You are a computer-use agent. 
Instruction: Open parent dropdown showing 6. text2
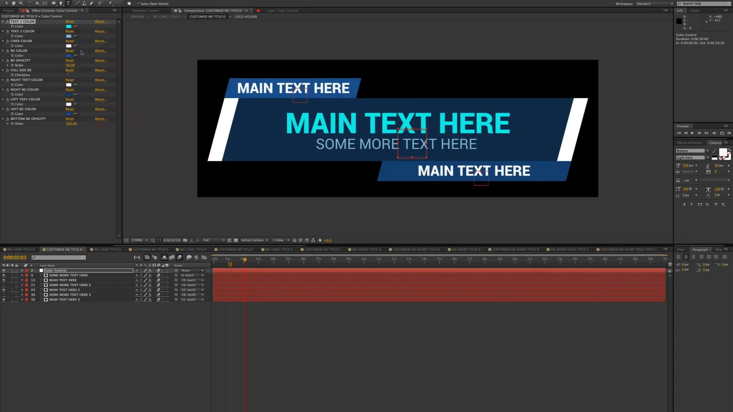[x=192, y=275]
